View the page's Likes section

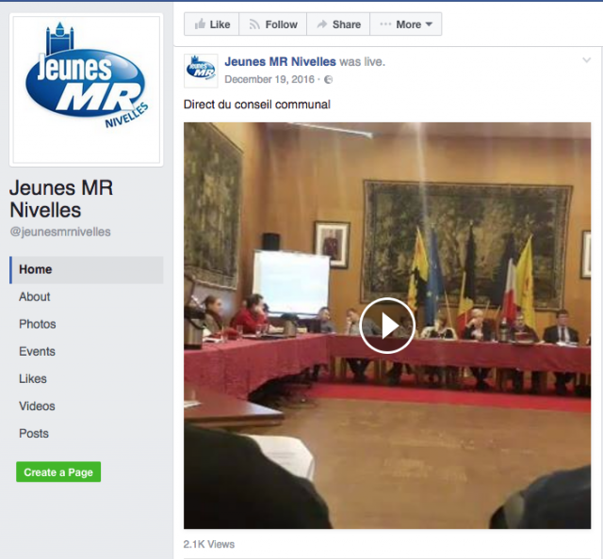click(x=34, y=378)
